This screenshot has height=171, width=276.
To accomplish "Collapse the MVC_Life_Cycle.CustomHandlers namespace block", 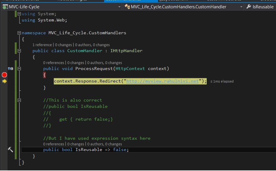I will tap(19, 33).
